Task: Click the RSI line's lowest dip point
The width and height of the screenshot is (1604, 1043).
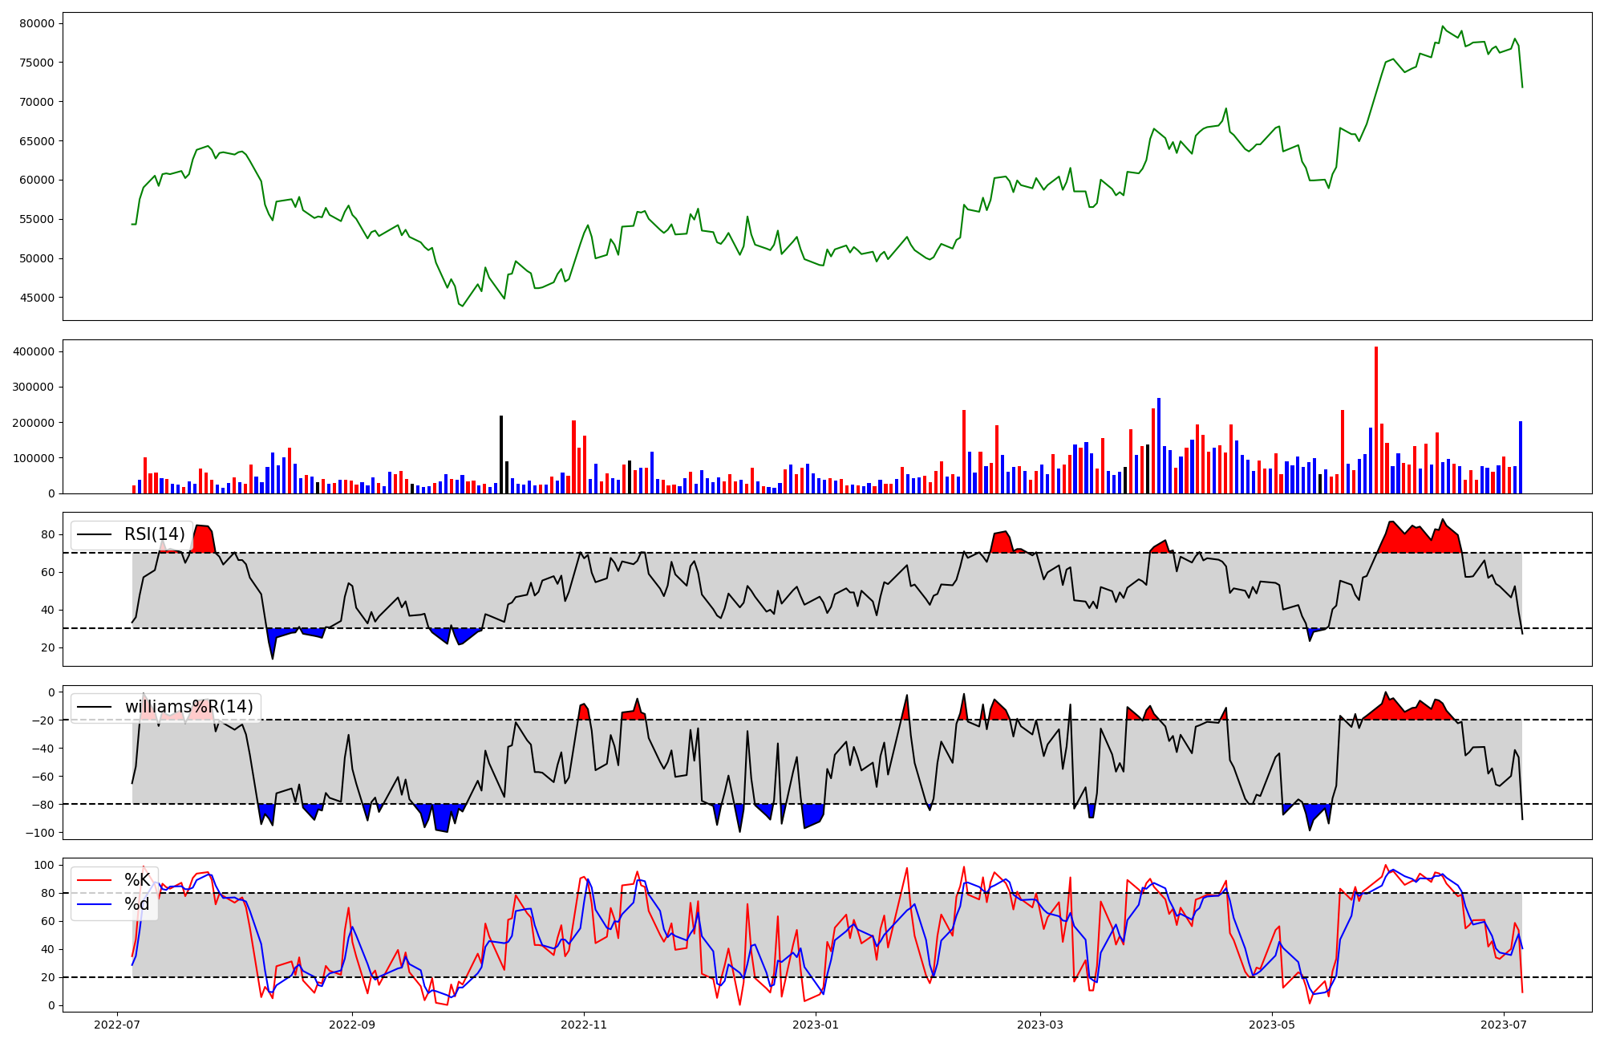Action: point(273,659)
